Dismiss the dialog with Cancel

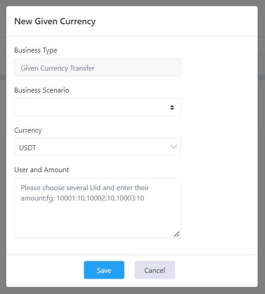coord(155,270)
